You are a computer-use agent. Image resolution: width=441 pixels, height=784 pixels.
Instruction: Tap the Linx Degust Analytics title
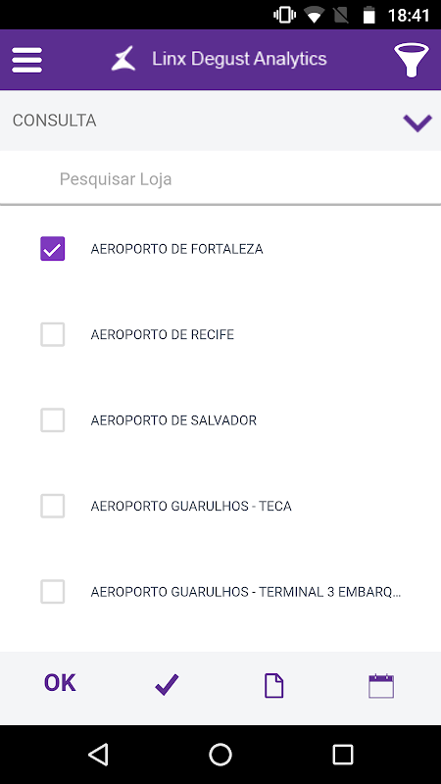pos(239,59)
